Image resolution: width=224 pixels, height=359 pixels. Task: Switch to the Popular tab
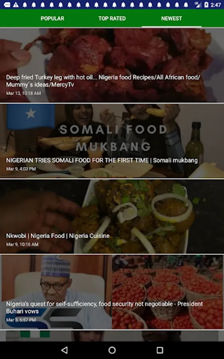pyautogui.click(x=52, y=18)
